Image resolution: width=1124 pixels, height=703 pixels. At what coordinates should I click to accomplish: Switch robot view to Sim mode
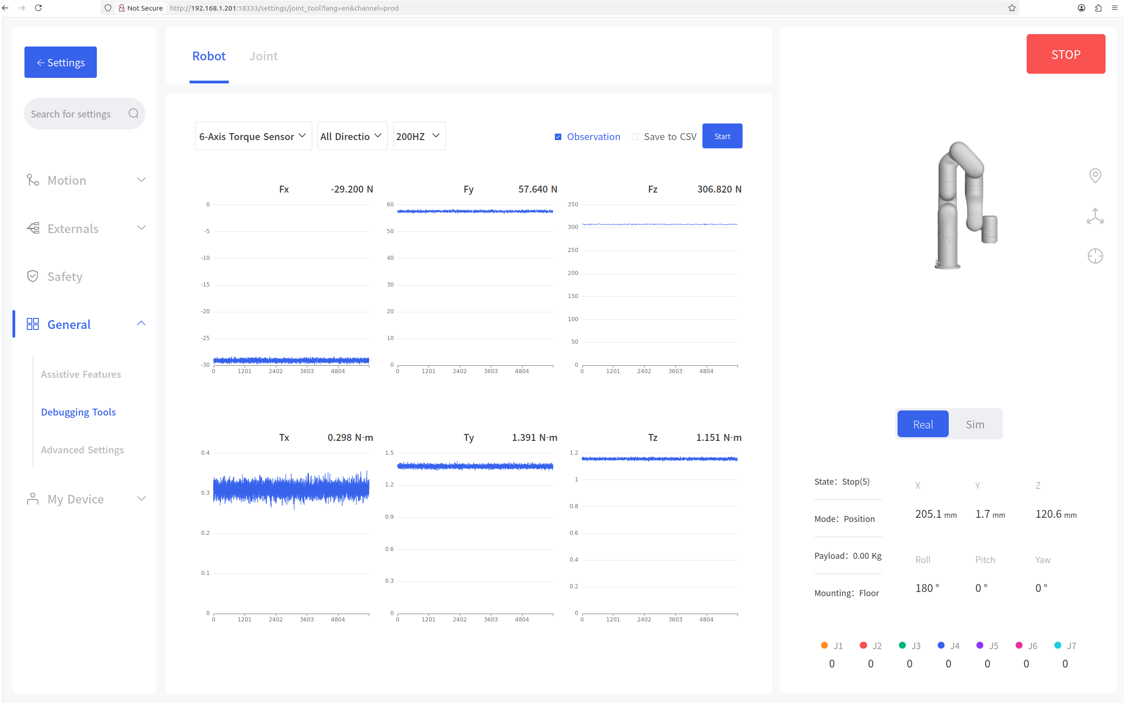(975, 424)
